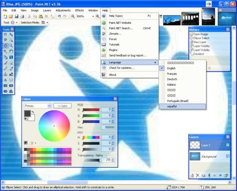237x191 pixels.
Task: Toggle visibility checkbox of Layer 2
Action: (x=227, y=145)
